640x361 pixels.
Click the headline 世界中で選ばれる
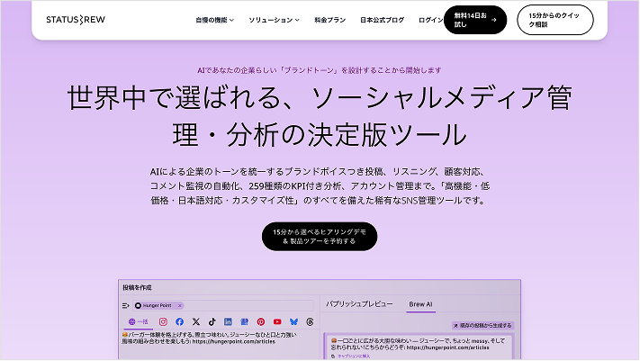pyautogui.click(x=320, y=116)
